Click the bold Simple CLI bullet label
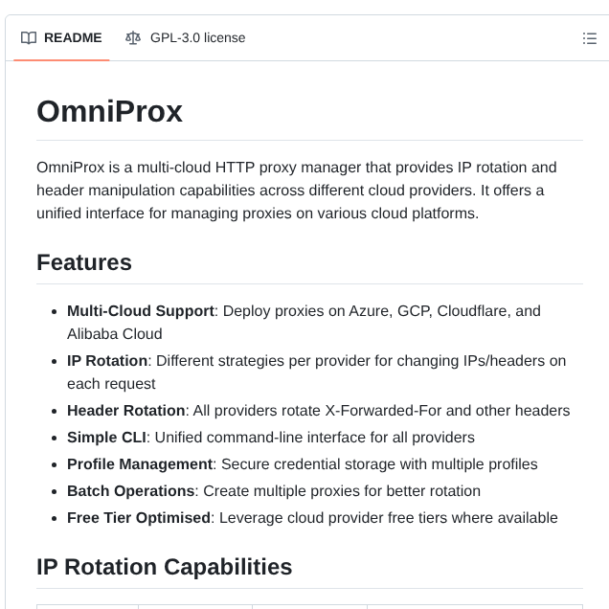The image size is (609, 609). (106, 438)
